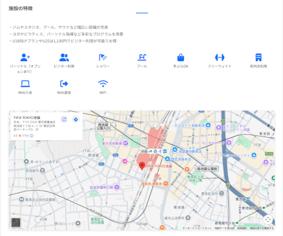Click the visitor use people icon

(x=64, y=58)
